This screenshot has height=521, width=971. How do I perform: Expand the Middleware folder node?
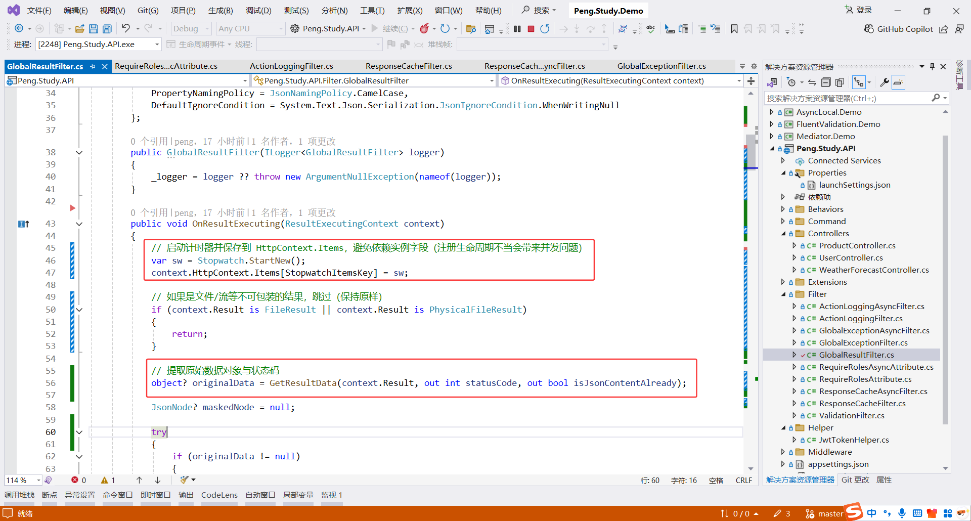tap(783, 452)
